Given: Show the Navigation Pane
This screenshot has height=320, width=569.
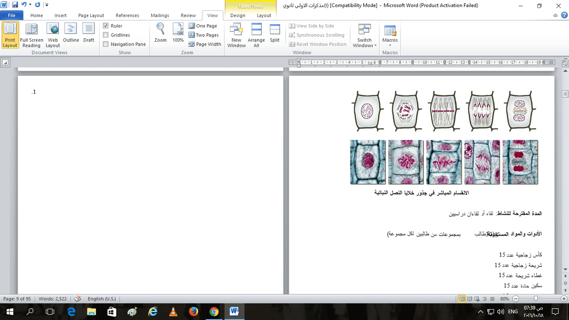Looking at the screenshot, I should coord(105,44).
